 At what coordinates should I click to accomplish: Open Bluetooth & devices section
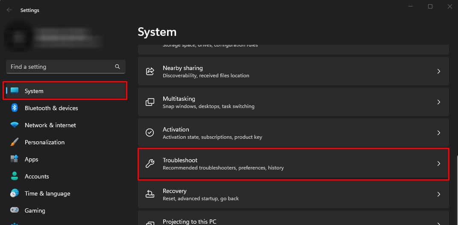(65, 108)
